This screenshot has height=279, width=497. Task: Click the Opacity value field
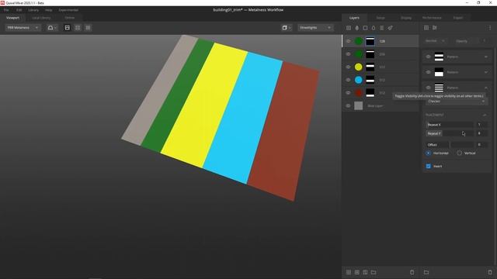pos(484,41)
